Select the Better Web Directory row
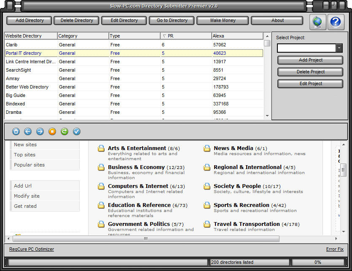The height and width of the screenshot is (271, 352). (x=134, y=87)
